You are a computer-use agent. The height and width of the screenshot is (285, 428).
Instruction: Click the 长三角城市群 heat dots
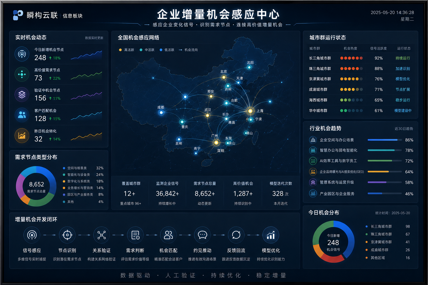[x=351, y=58]
